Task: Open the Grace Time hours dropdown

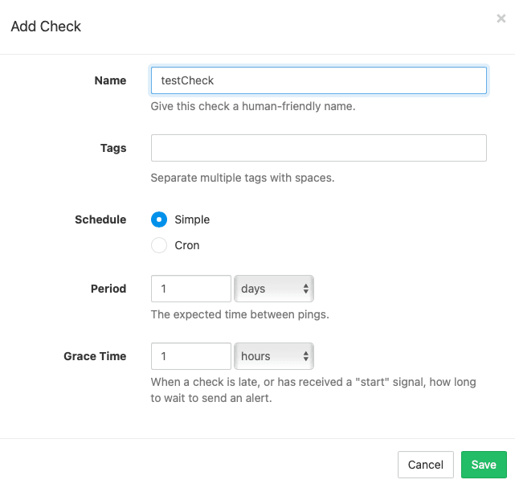Action: [274, 356]
